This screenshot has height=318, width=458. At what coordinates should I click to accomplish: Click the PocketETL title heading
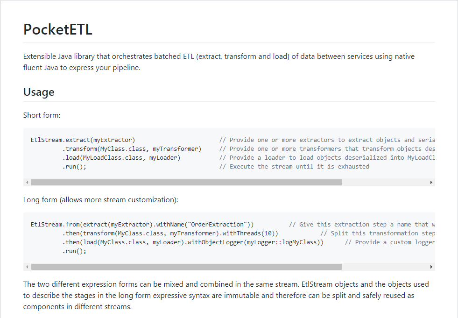coord(58,29)
